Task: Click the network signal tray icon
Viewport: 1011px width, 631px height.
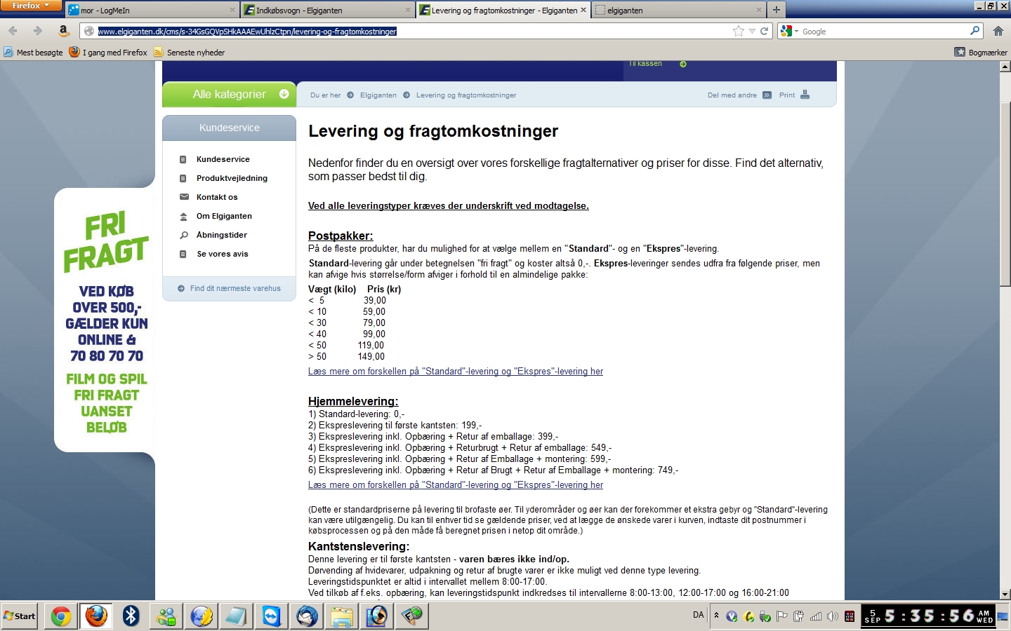Action: tap(816, 616)
